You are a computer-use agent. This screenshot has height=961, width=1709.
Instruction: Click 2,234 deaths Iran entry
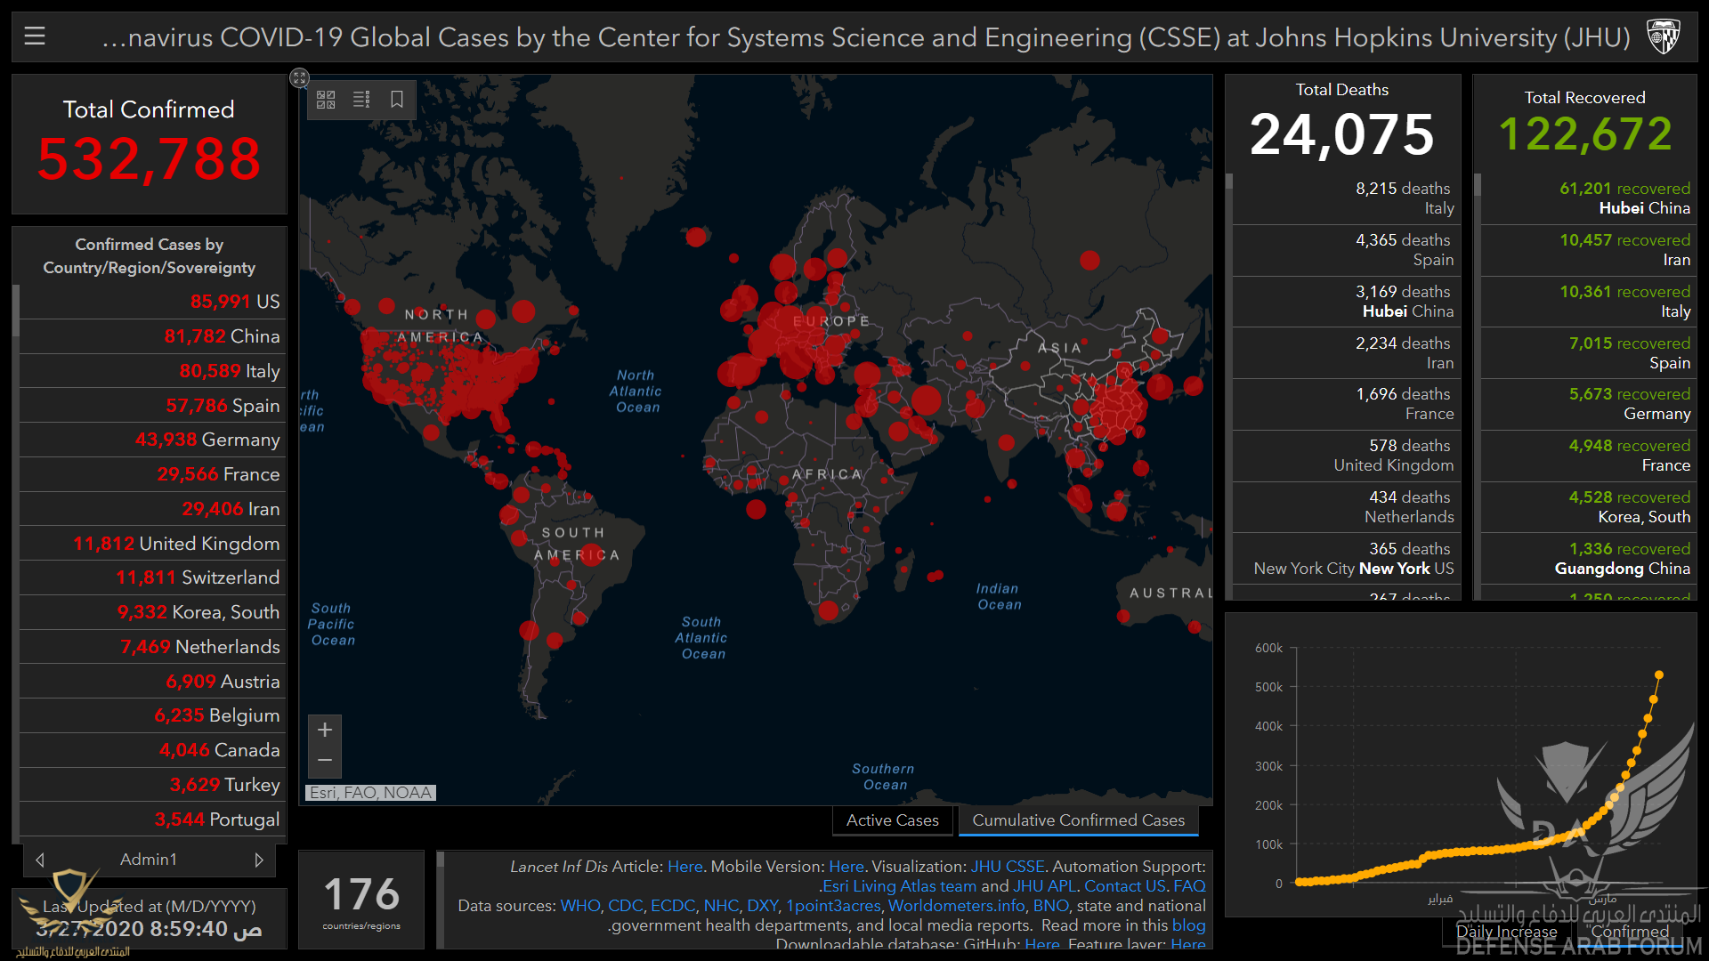(x=1345, y=353)
